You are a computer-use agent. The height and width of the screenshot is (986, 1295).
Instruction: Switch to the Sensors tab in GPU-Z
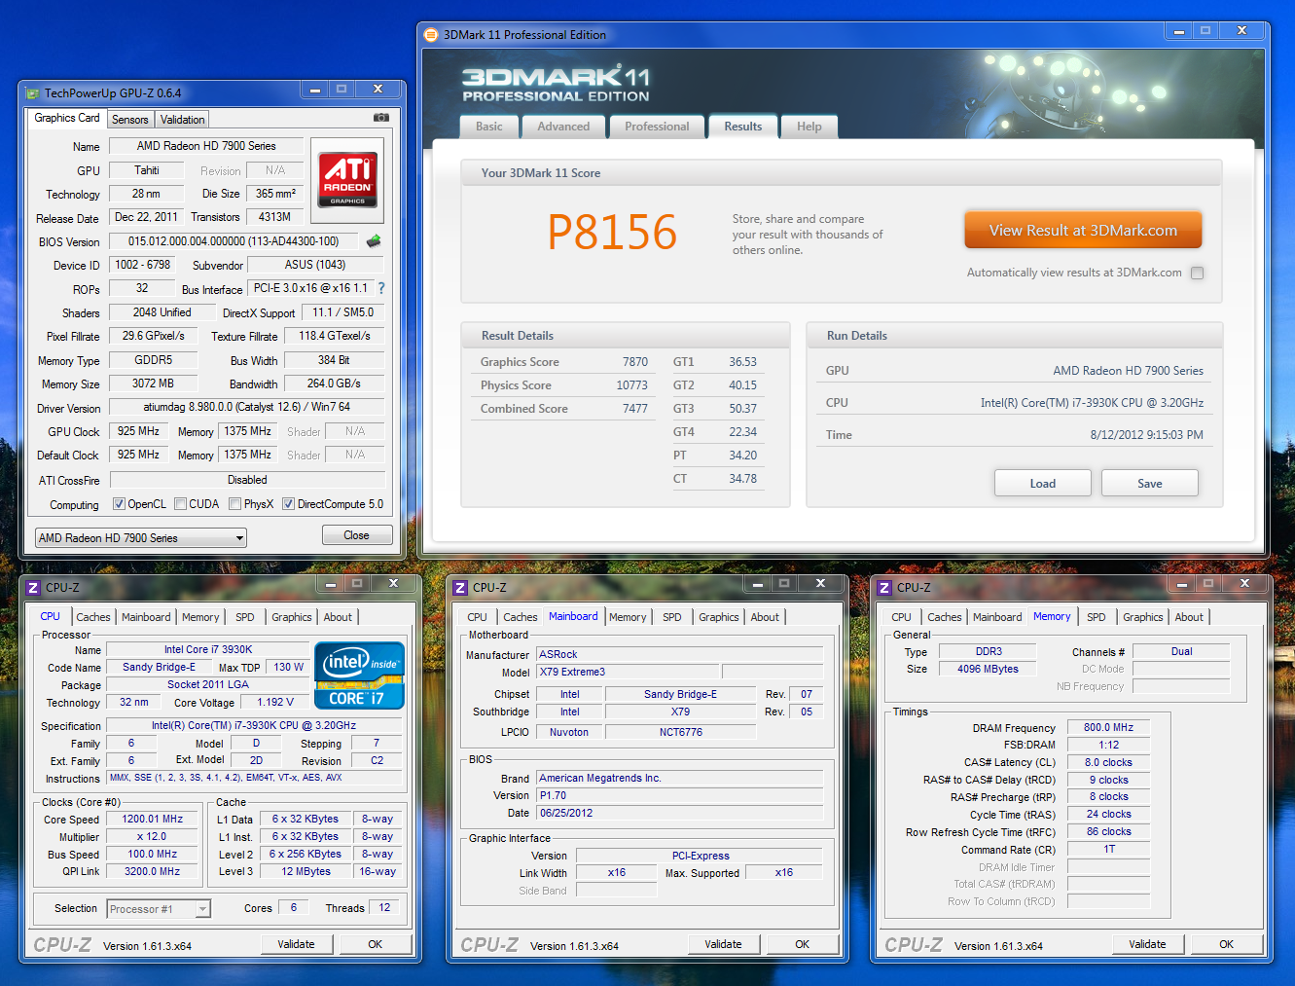pyautogui.click(x=130, y=120)
